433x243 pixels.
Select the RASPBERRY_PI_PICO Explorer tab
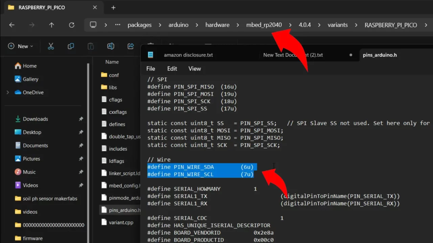click(x=53, y=7)
